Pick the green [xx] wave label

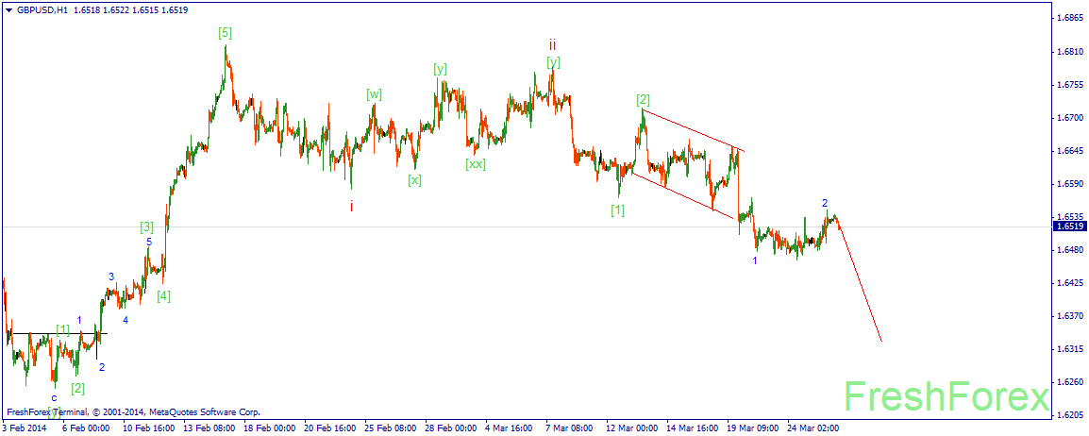(x=476, y=164)
